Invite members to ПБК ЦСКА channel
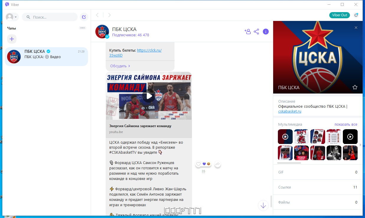Image resolution: width=365 pixels, height=218 pixels. pos(247,31)
